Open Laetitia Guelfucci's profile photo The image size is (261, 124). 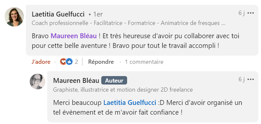[14, 17]
